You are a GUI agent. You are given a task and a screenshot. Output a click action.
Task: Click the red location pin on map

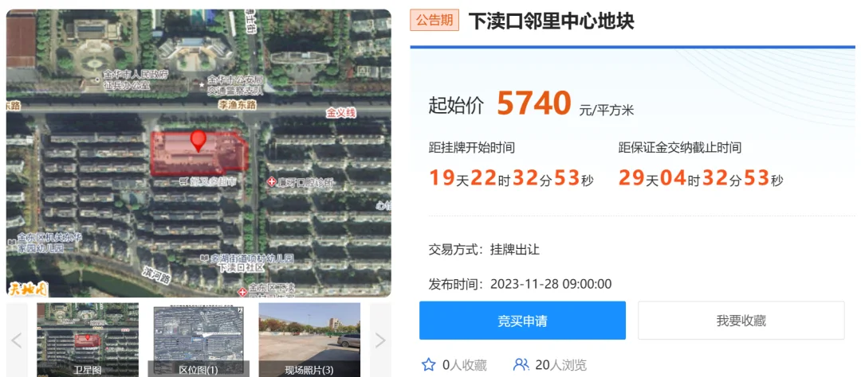coord(199,141)
